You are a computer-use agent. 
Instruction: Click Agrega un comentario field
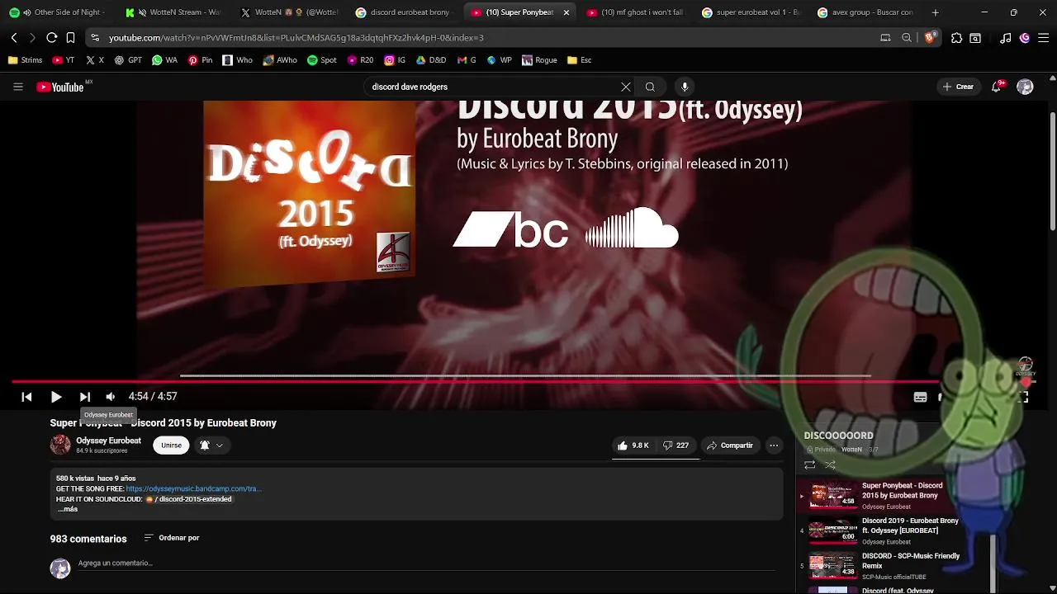426,563
